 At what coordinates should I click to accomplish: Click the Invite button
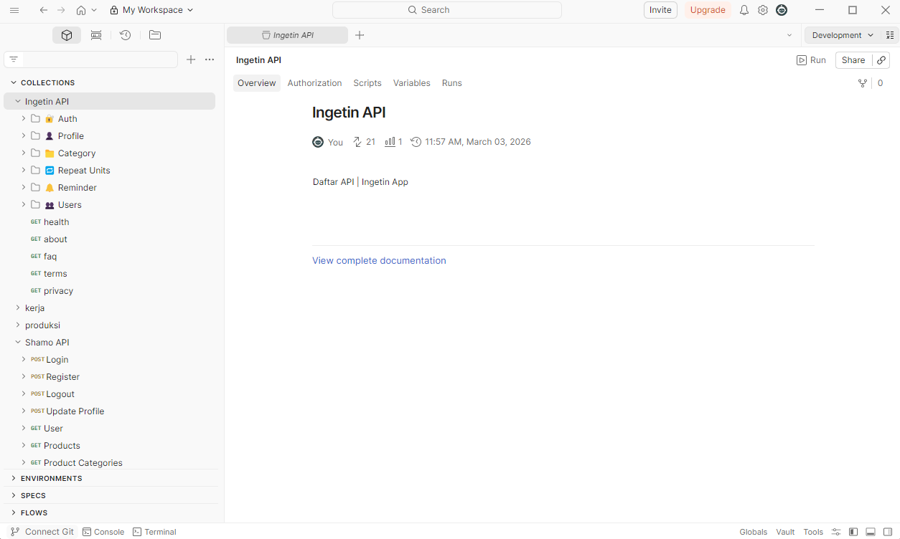tap(660, 10)
